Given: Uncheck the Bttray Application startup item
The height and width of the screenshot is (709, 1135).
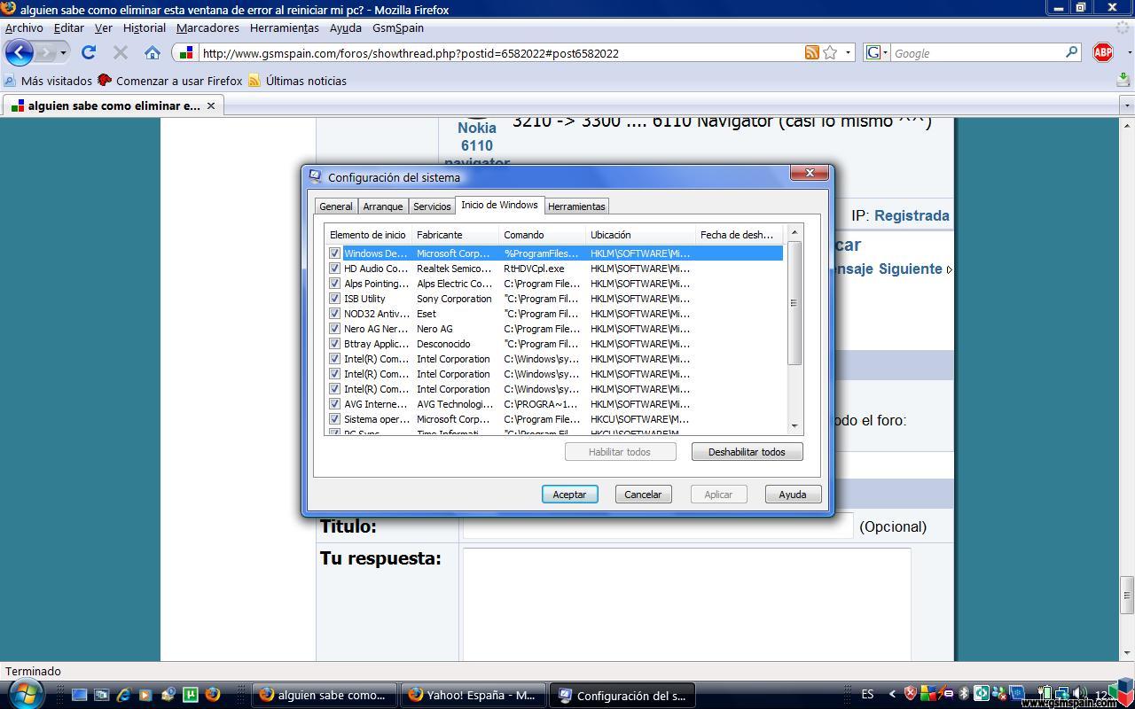Looking at the screenshot, I should [334, 344].
